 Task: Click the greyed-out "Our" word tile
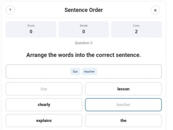[x=44, y=89]
